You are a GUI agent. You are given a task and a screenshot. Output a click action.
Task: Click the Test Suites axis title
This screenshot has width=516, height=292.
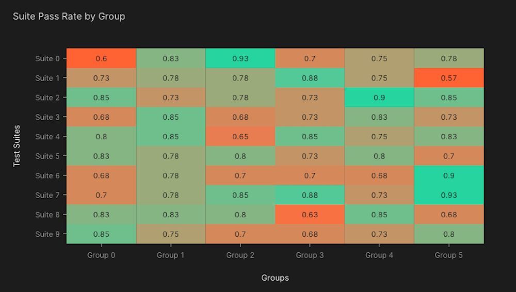[x=17, y=146]
